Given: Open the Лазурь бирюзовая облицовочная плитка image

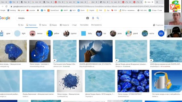Looking at the screenshot, I should tap(38, 81).
